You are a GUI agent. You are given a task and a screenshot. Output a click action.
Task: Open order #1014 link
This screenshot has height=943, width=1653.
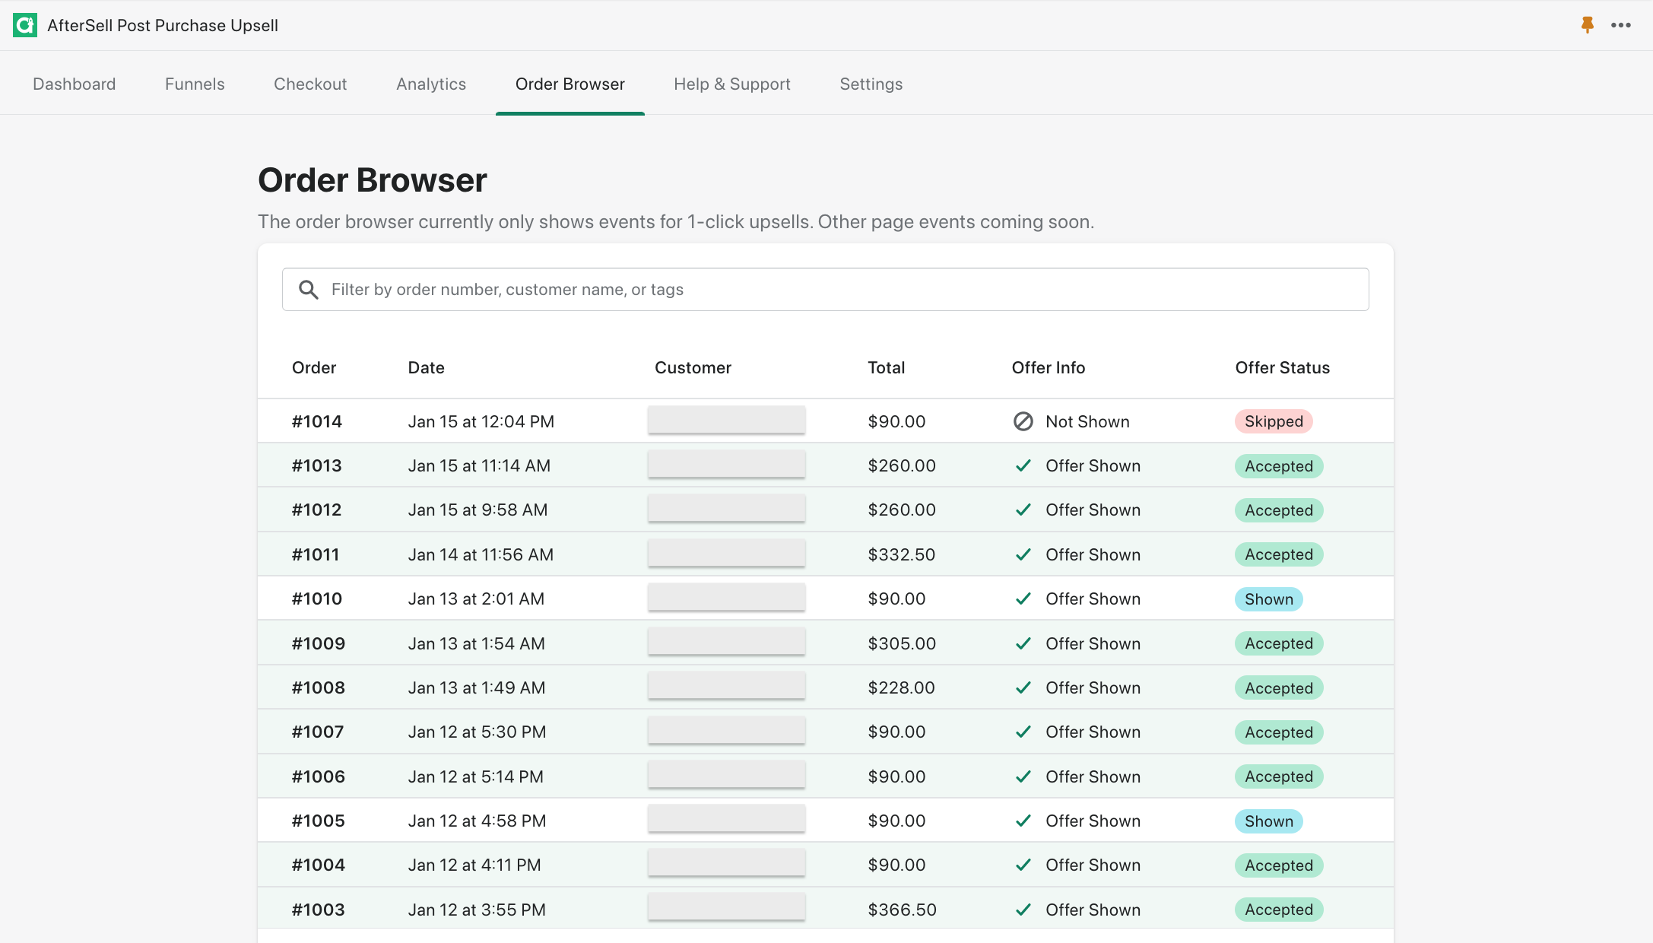(x=317, y=421)
